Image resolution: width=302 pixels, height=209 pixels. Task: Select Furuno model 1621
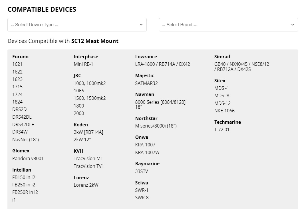[x=17, y=64]
